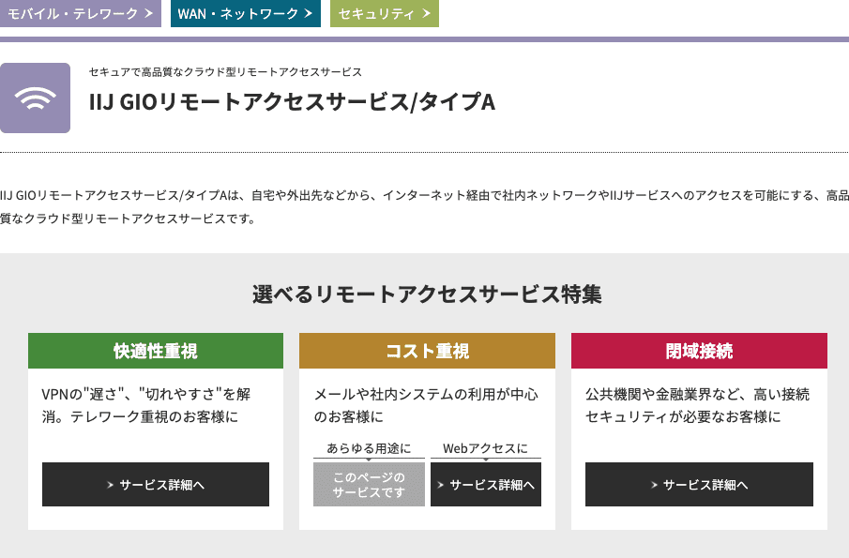Viewport: 849px width, 558px height.
Task: Click the 公共機関や金融業界など description text
Action: 697,405
